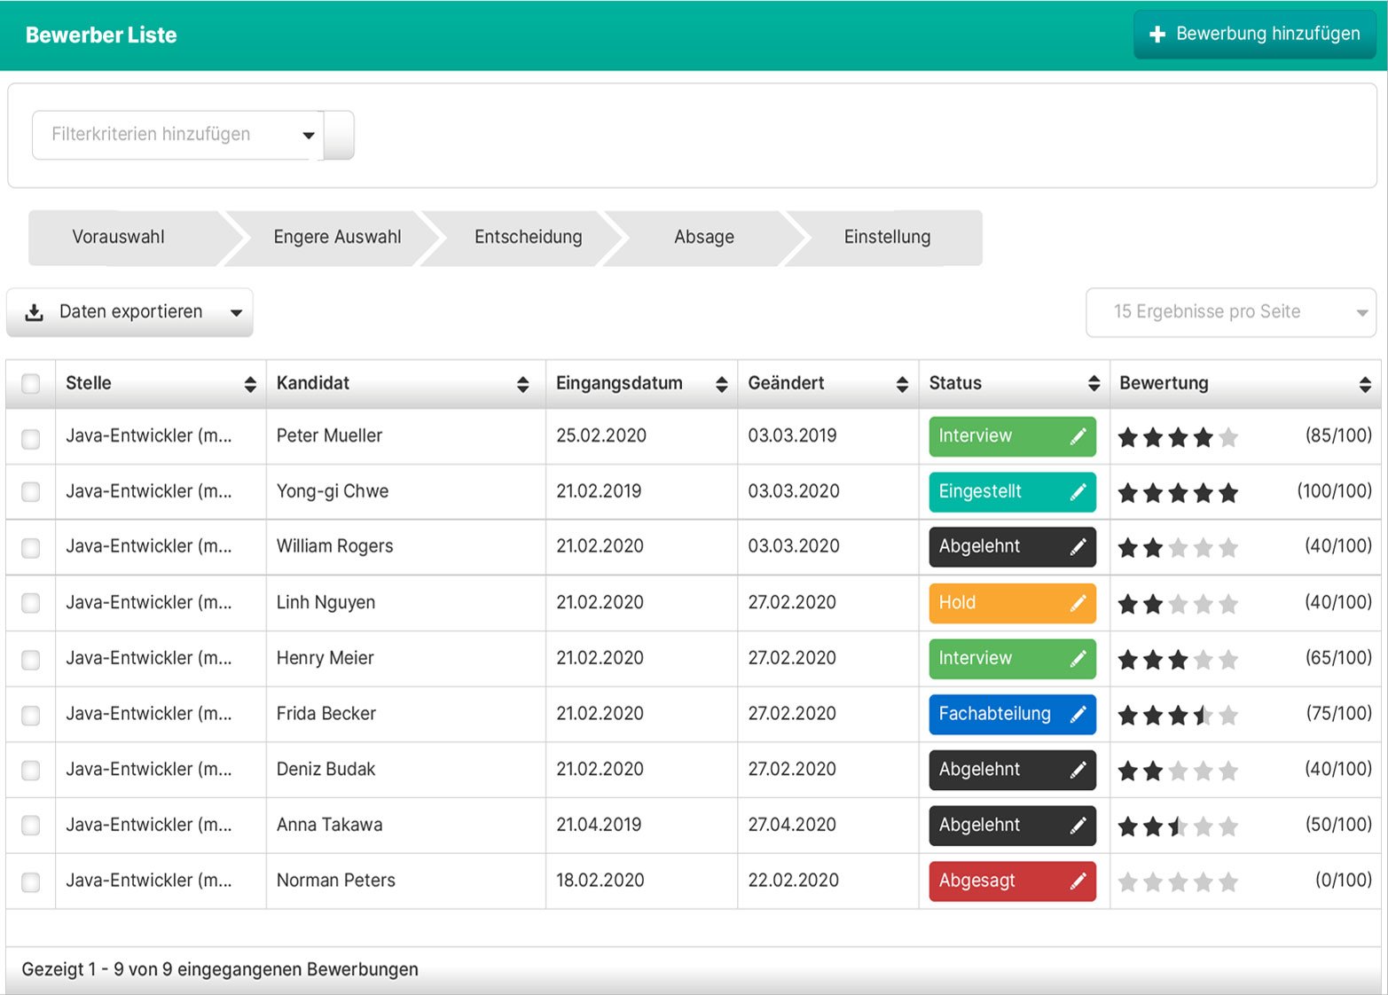Sort by Status column arrows
The image size is (1388, 995).
click(x=1094, y=383)
